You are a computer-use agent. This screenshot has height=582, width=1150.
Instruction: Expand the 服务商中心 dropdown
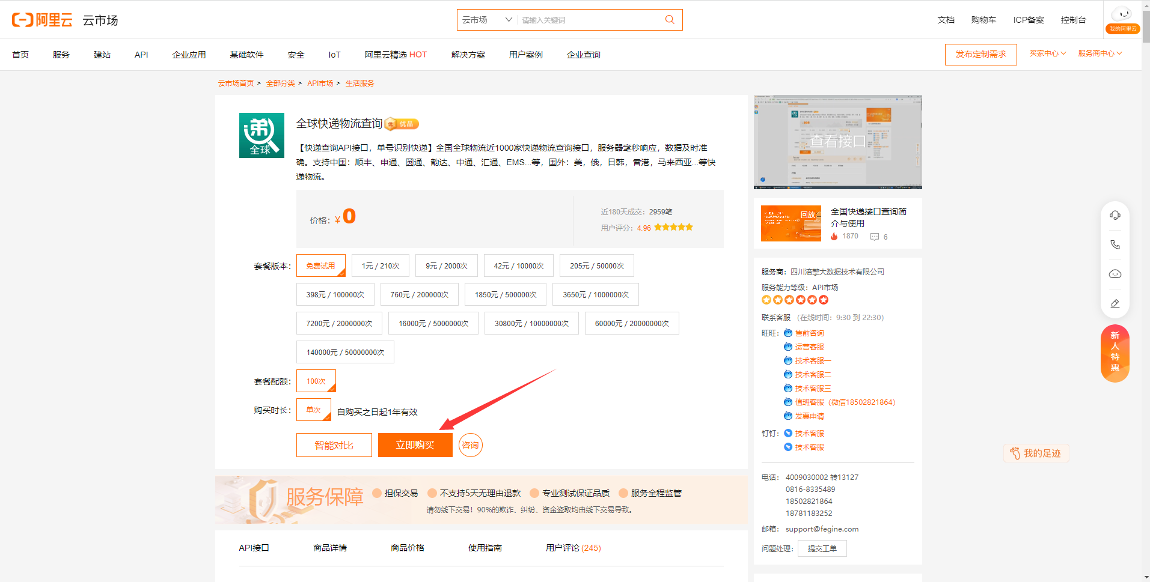[x=1100, y=53]
